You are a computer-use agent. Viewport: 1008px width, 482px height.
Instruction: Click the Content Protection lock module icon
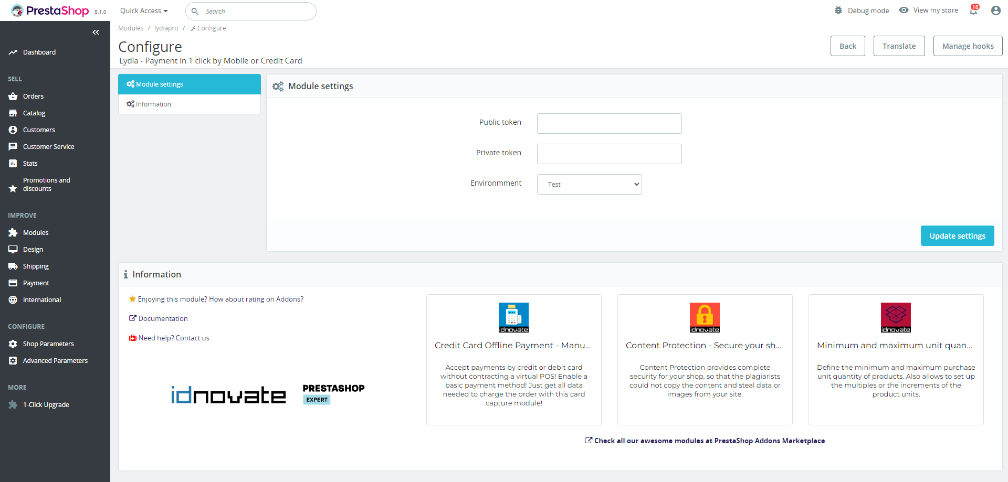click(x=705, y=317)
